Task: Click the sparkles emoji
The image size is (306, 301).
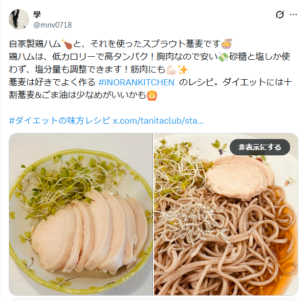Action: click(x=183, y=70)
